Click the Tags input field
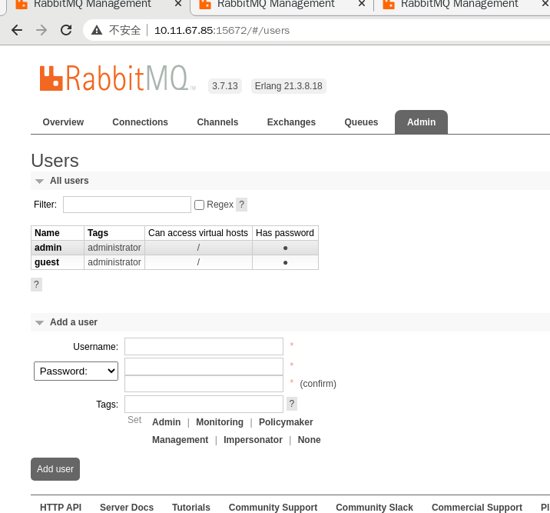Screen dimensions: 550x513 [x=204, y=404]
